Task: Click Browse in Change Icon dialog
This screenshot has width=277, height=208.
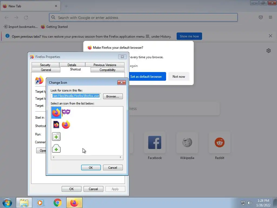Action: [113, 96]
